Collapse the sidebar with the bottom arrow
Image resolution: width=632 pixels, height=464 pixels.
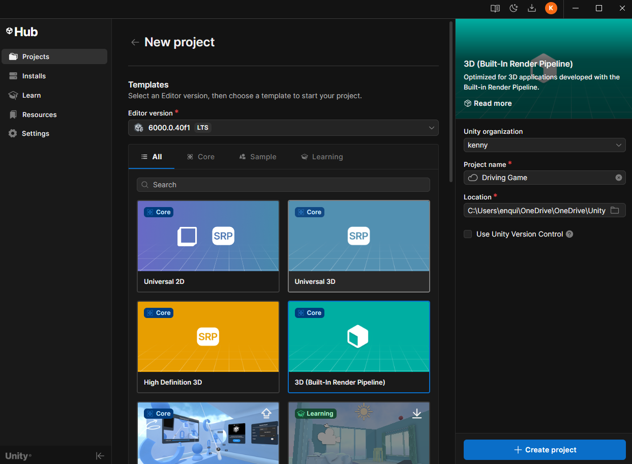coord(100,455)
